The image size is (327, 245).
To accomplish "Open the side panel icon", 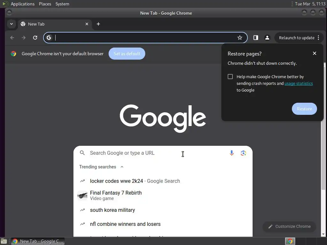I will (x=256, y=38).
